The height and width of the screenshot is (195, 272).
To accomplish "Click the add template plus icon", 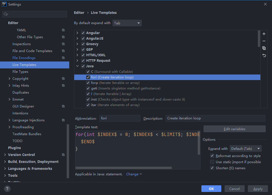I will point(264,34).
